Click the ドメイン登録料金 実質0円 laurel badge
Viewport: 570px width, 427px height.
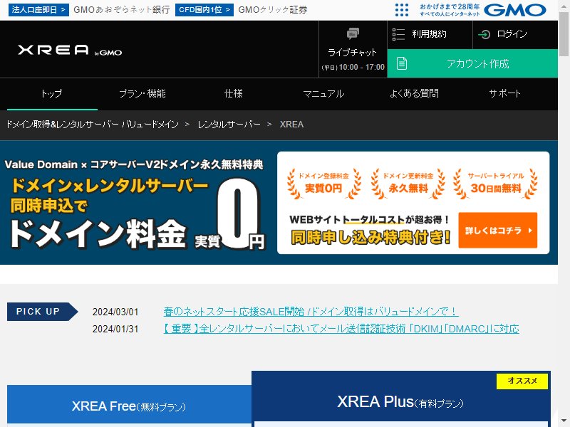click(x=323, y=184)
